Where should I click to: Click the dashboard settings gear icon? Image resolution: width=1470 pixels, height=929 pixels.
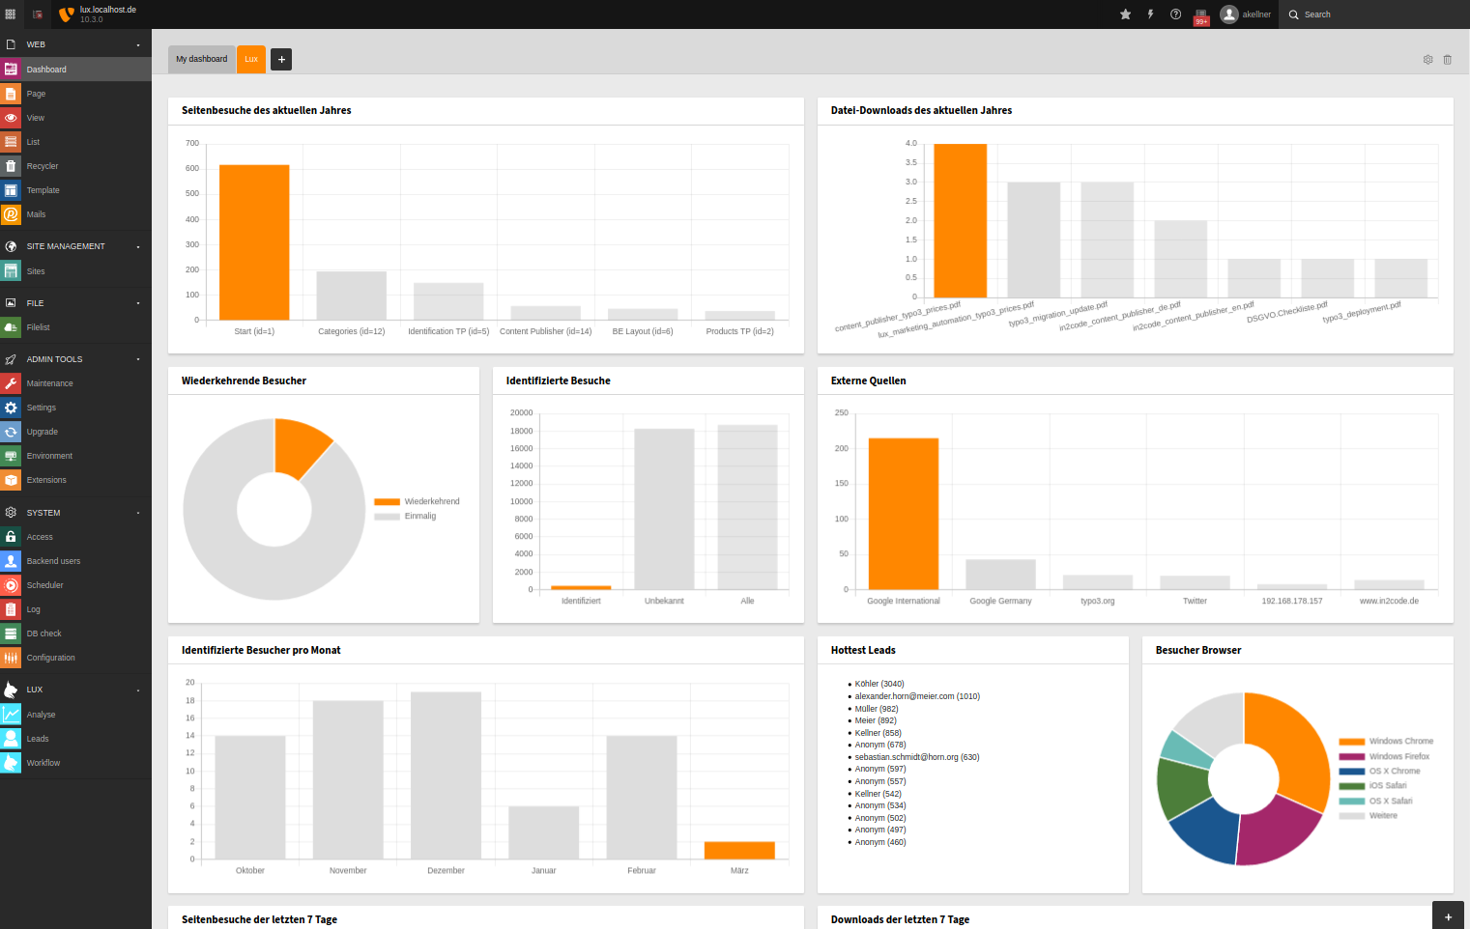1427,60
